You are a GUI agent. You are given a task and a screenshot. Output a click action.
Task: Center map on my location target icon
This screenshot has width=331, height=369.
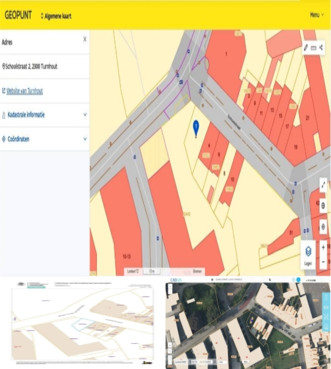pos(323,227)
